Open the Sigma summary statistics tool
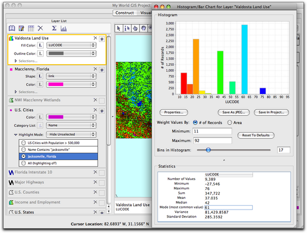The height and width of the screenshot is (233, 307). click(x=54, y=28)
